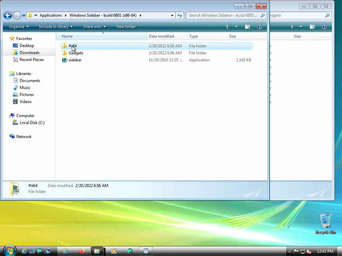The image size is (342, 256).
Task: Toggle preview pane in background window
Action: pos(312,27)
